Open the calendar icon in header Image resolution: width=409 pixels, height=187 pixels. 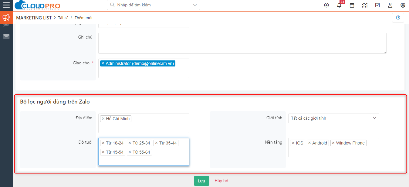352,5
